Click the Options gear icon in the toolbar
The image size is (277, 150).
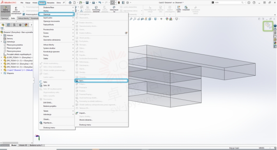(x=127, y=2)
